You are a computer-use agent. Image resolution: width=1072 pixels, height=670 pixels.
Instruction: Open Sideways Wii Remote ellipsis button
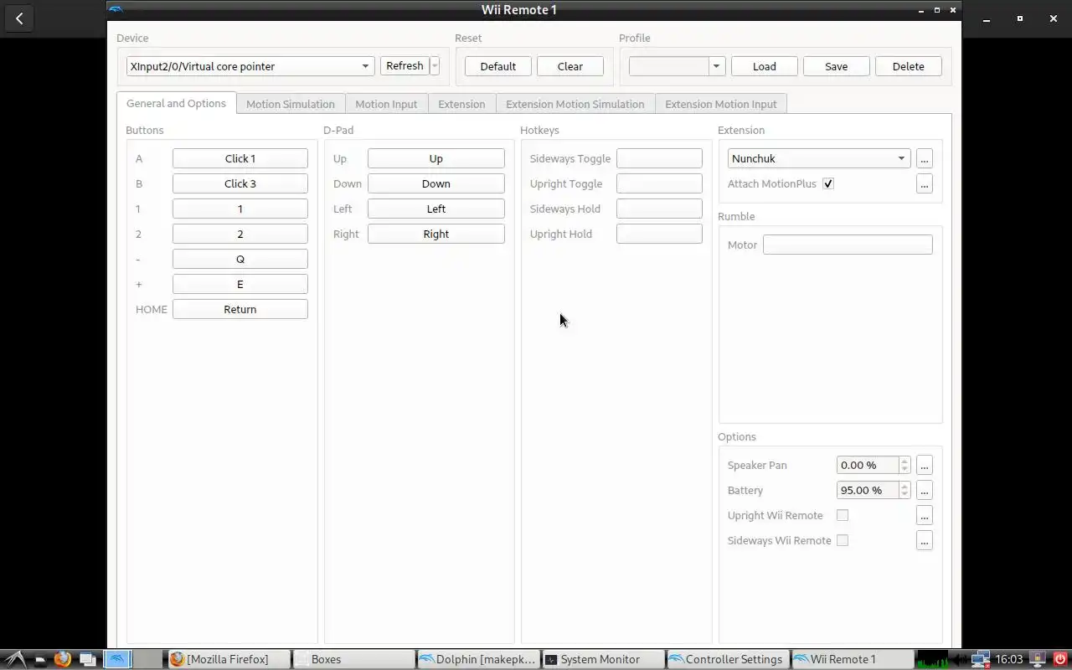(x=925, y=540)
